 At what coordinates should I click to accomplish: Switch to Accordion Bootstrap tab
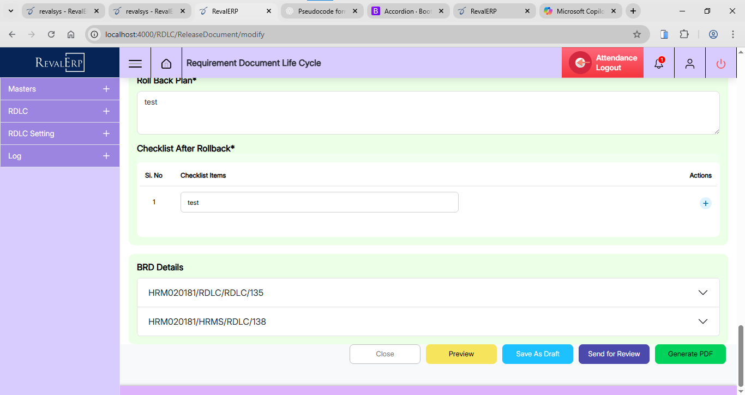[407, 11]
